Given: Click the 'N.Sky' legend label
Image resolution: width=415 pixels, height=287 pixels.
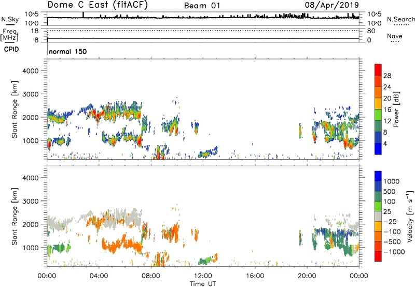Looking at the screenshot, I should point(10,19).
